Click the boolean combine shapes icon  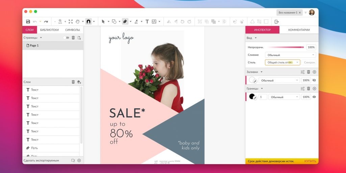(214, 21)
